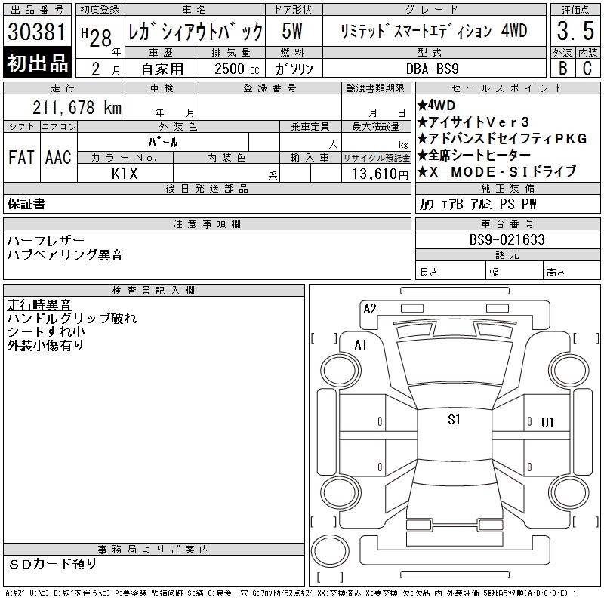Select the ★アドバンスドセイフティPKG line
Viewport: 604px width, 604px height.
click(502, 139)
